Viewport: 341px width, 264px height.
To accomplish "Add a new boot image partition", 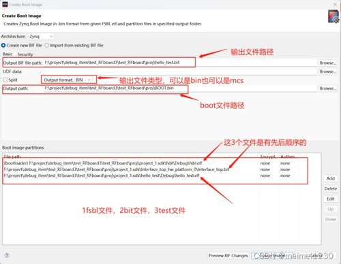I will [x=331, y=178].
